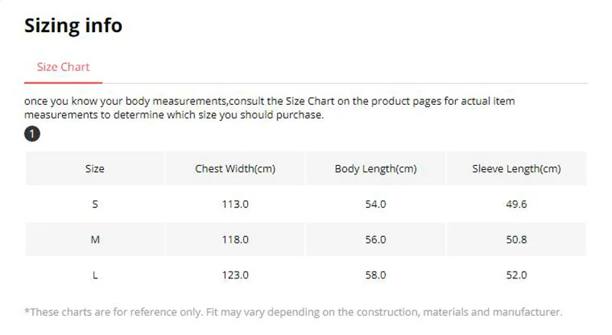Click the Body Length(cm) column header
The image size is (612, 335).
click(x=376, y=169)
